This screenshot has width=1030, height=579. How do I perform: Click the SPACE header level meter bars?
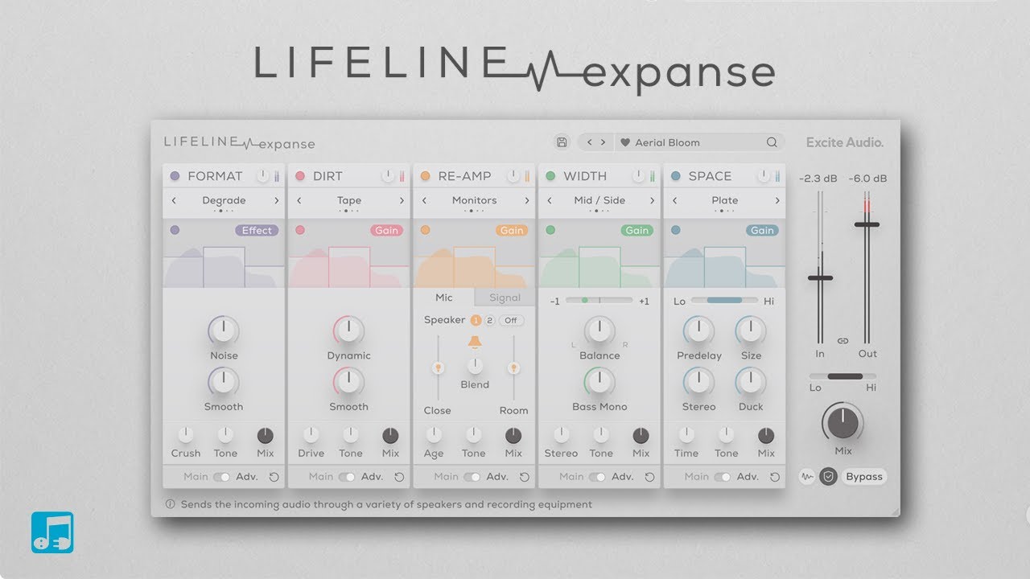click(x=777, y=176)
